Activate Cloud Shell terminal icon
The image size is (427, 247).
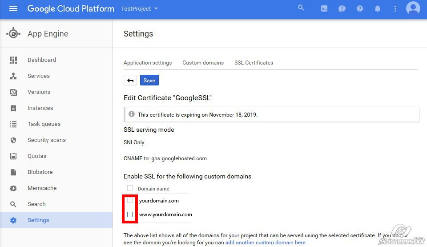click(x=324, y=8)
